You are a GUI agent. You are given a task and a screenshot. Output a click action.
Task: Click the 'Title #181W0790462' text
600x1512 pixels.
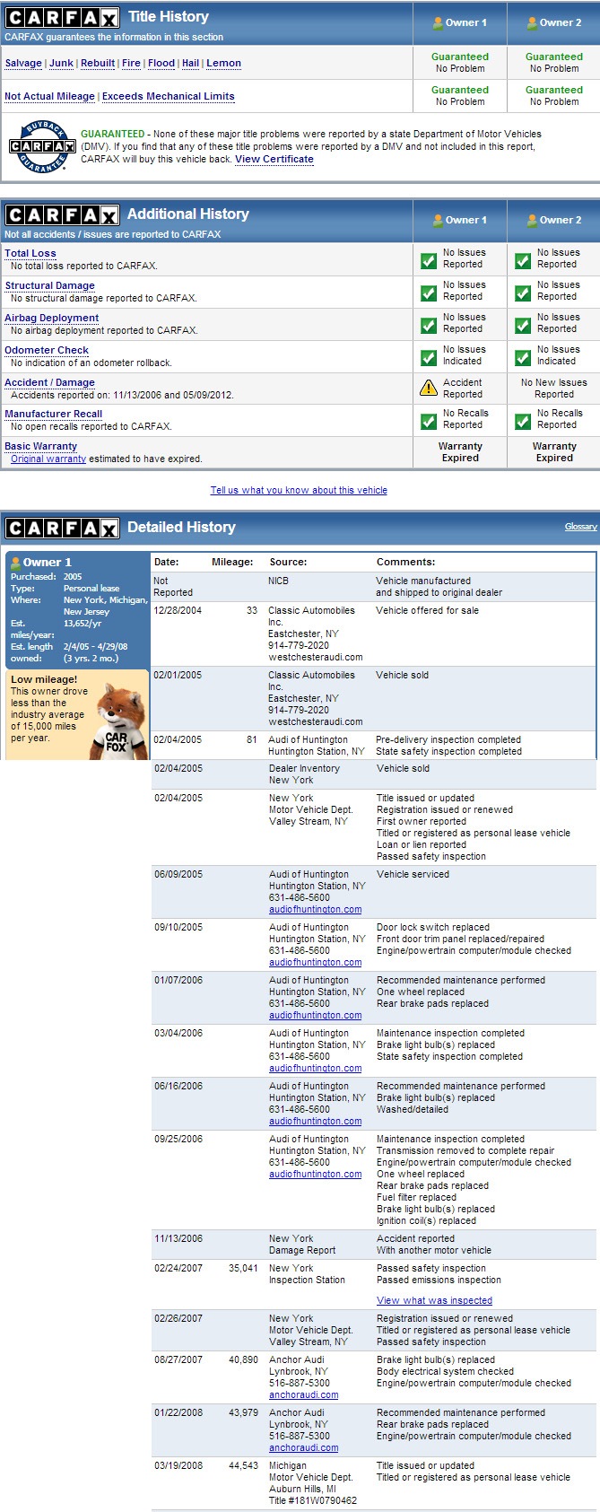point(313,1501)
